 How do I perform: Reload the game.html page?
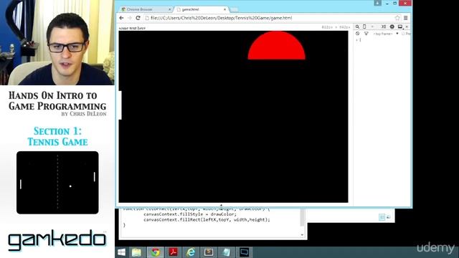138,18
